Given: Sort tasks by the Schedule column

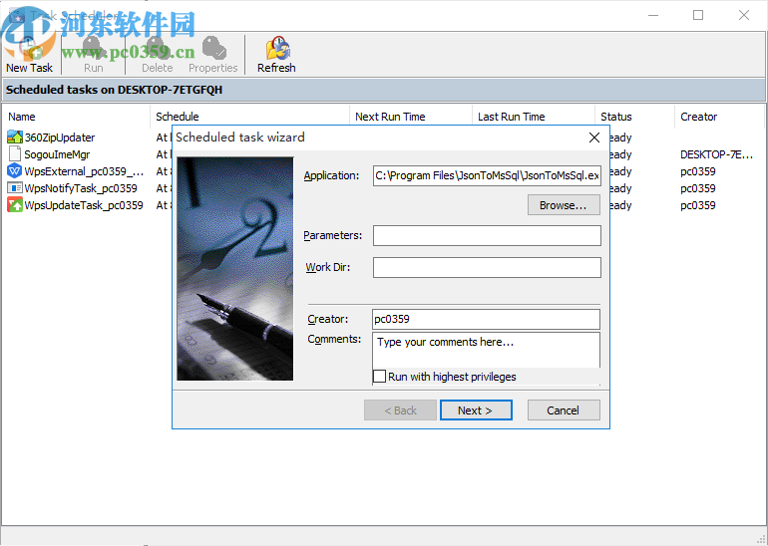Looking at the screenshot, I should coord(249,117).
